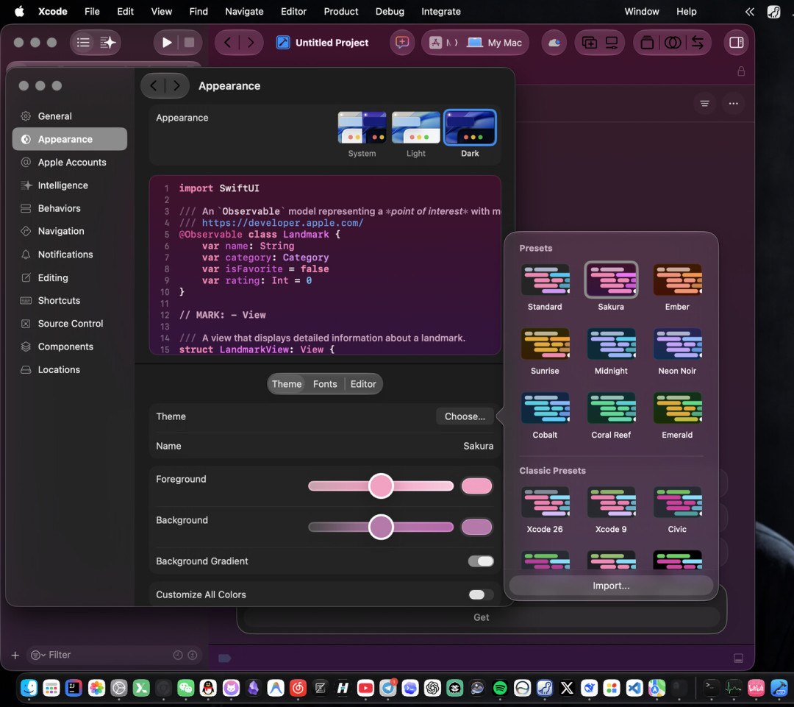Click the cloud status icon in toolbar
This screenshot has width=794, height=707.
coord(554,43)
